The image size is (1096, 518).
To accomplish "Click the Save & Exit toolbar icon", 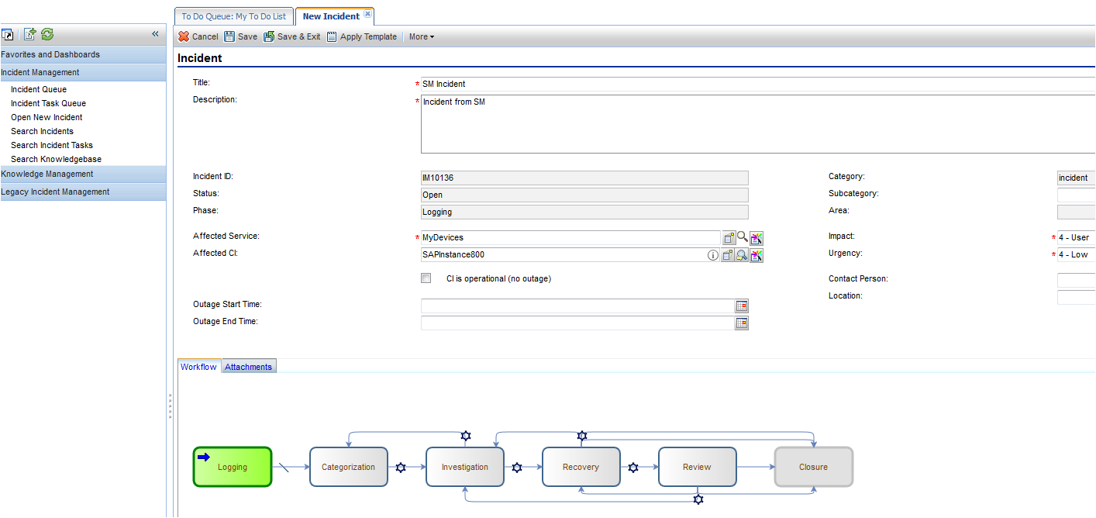I will [269, 36].
